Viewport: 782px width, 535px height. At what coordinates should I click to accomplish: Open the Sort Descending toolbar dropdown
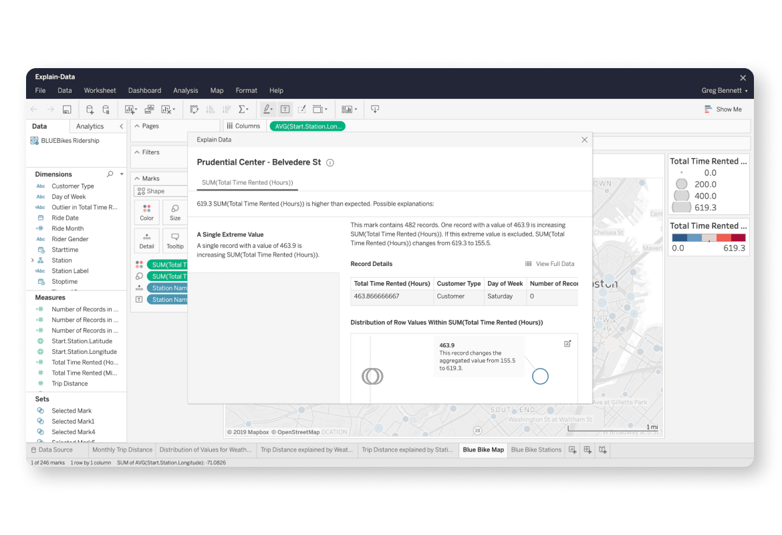point(227,108)
